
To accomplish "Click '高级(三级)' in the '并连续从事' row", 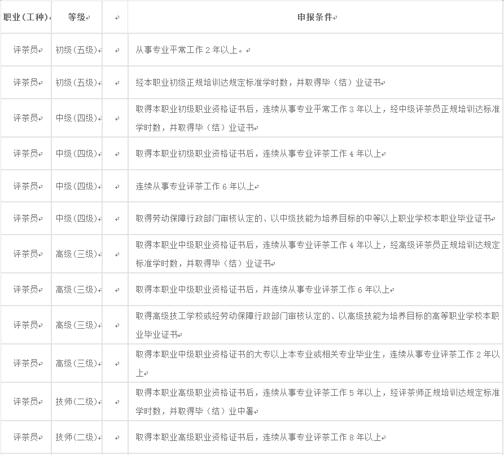I will point(77,290).
